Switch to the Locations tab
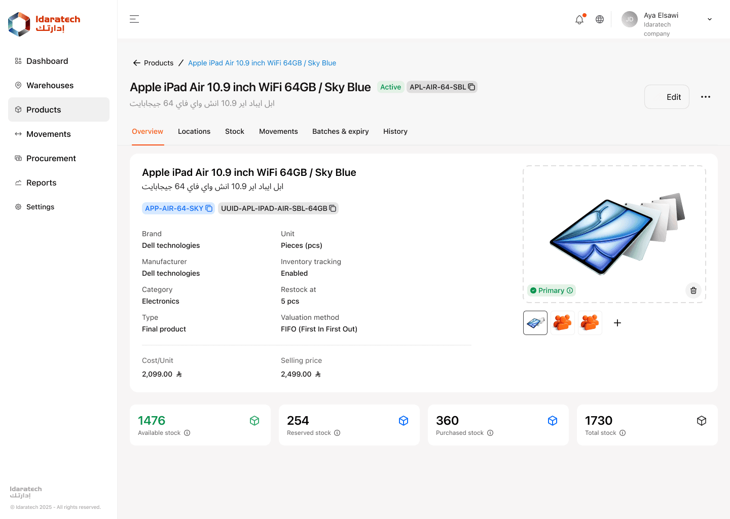 pyautogui.click(x=194, y=131)
